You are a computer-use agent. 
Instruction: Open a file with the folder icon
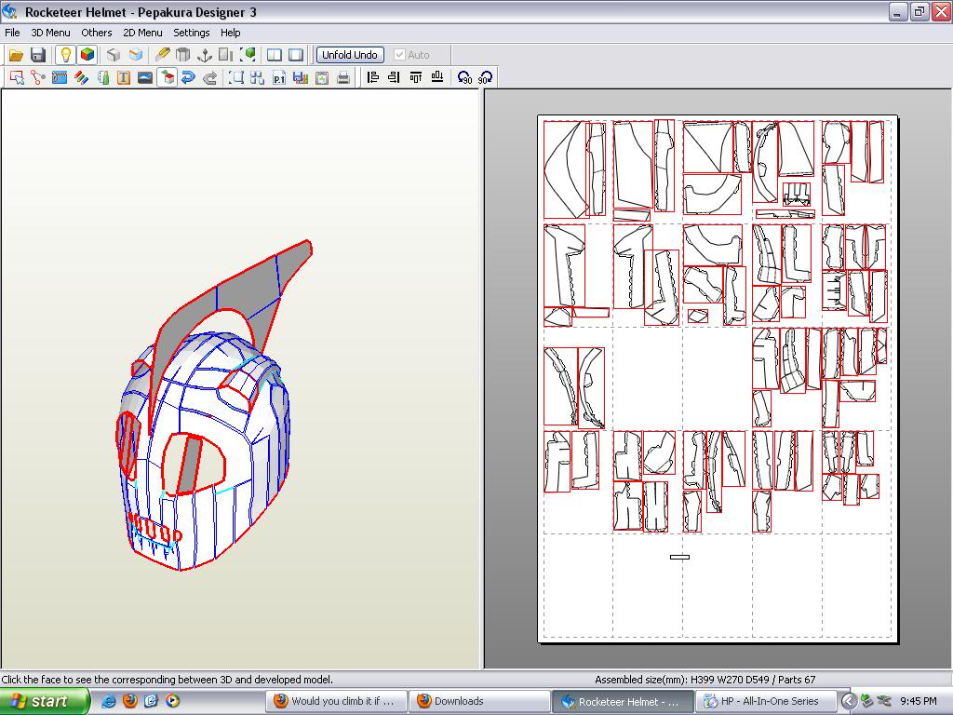point(16,55)
